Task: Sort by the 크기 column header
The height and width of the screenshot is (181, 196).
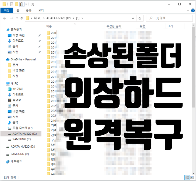Action: (170, 26)
